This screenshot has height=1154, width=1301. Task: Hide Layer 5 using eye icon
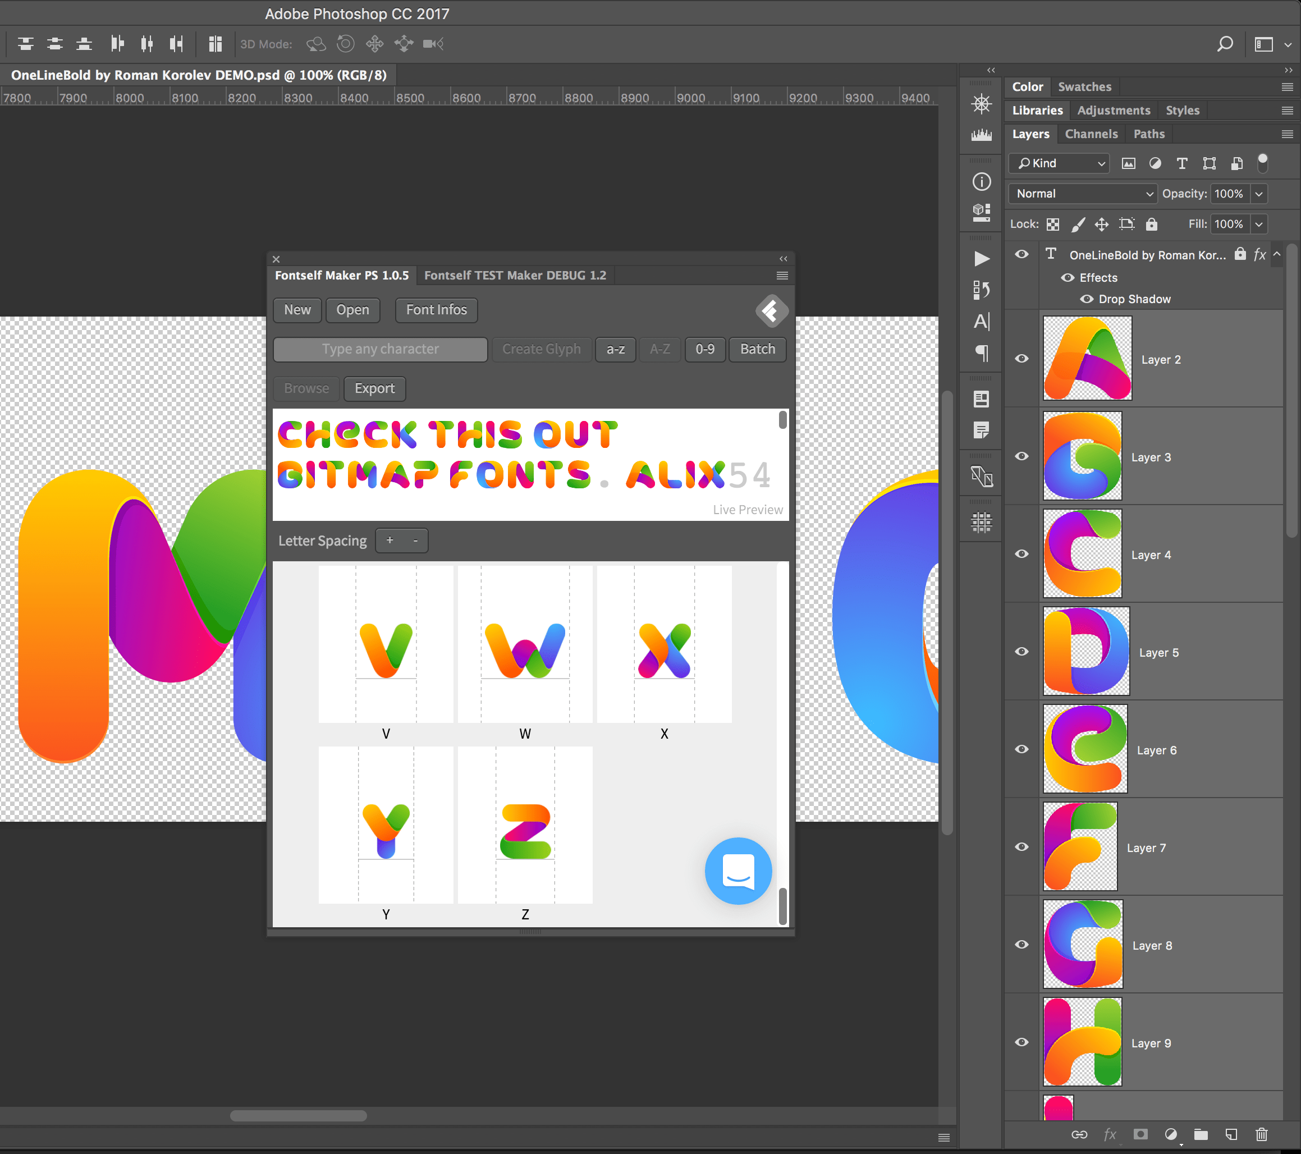(1021, 651)
